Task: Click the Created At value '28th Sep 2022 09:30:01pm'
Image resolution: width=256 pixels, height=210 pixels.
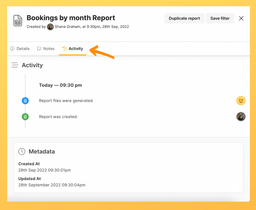Action: tap(45, 170)
